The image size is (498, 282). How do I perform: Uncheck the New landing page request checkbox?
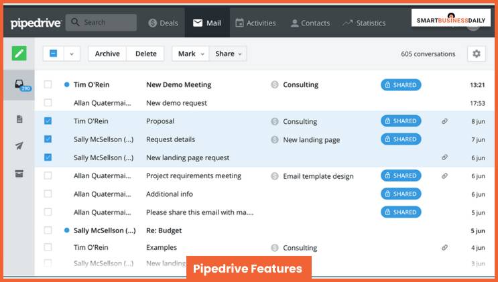tap(48, 157)
